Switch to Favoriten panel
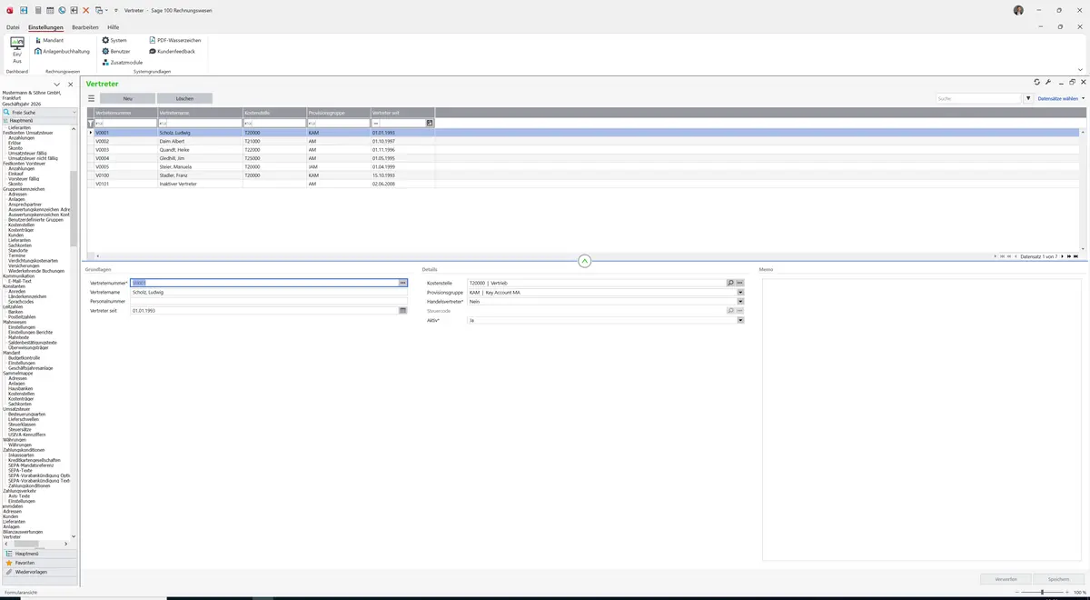 (39, 563)
